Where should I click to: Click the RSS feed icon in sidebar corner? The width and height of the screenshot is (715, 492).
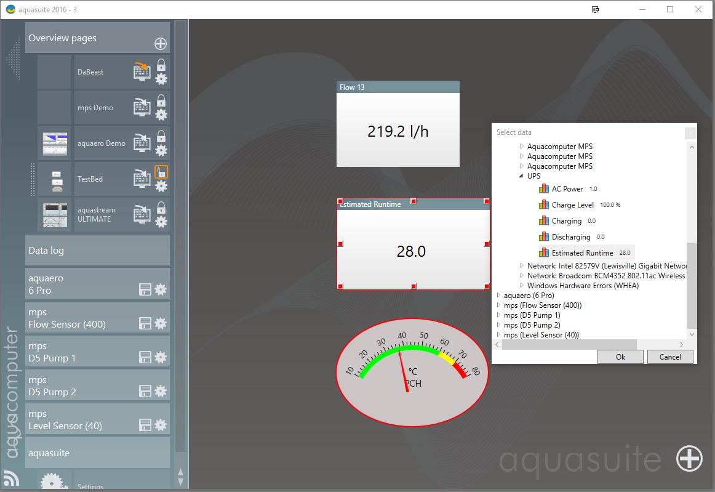(10, 478)
